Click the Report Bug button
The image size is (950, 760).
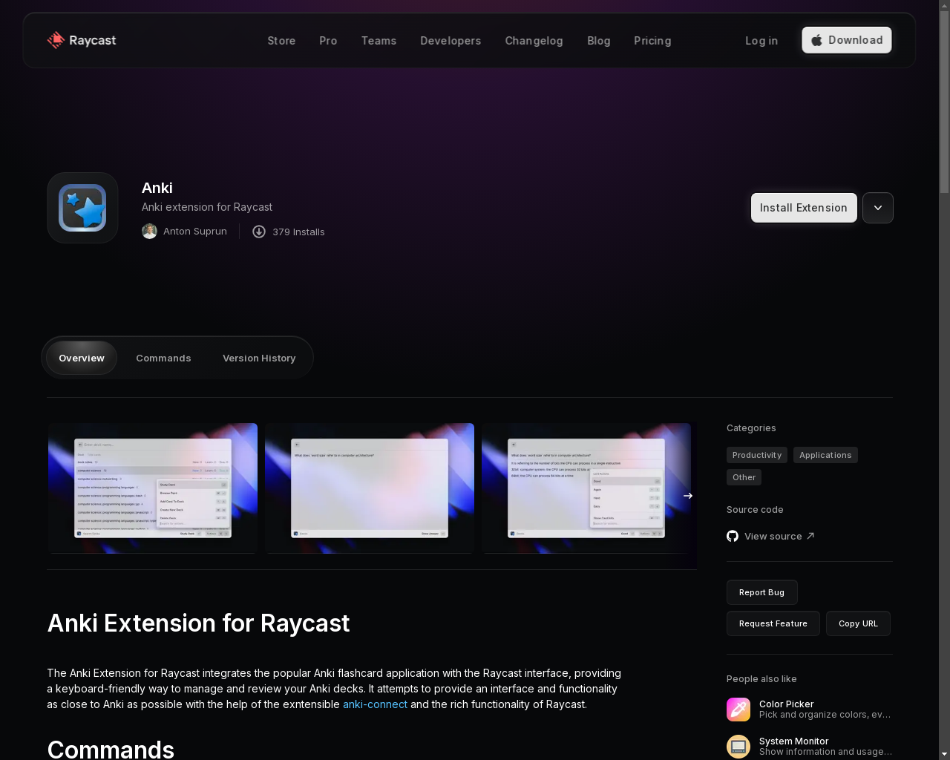click(x=762, y=592)
